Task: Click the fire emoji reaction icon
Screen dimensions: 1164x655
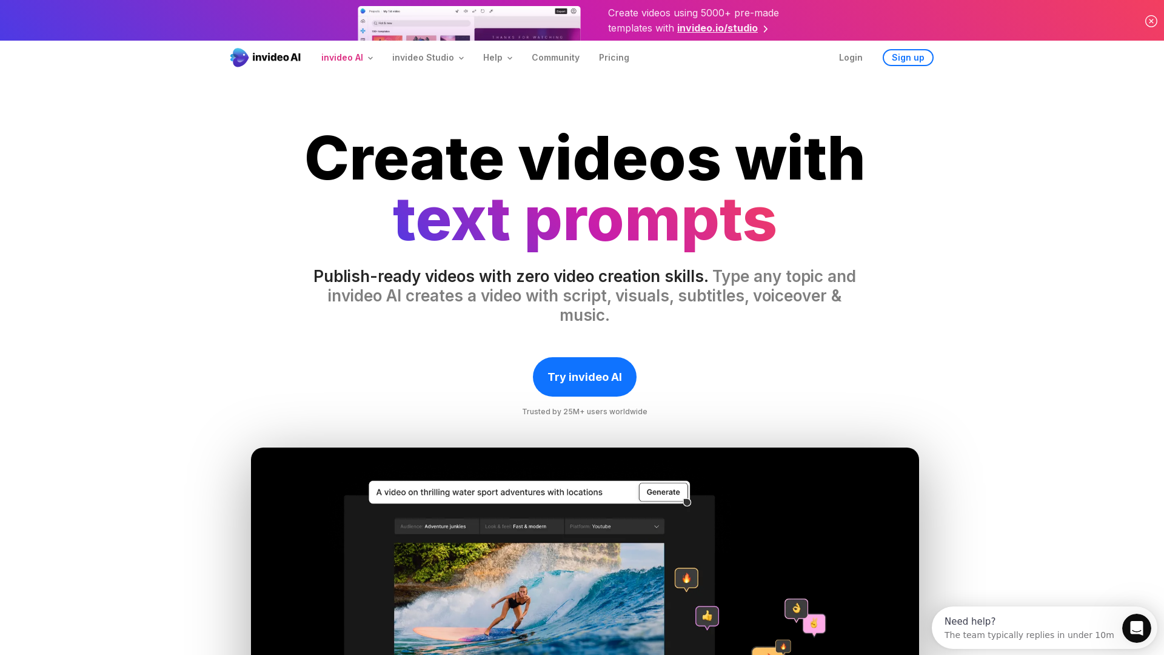Action: 687,577
